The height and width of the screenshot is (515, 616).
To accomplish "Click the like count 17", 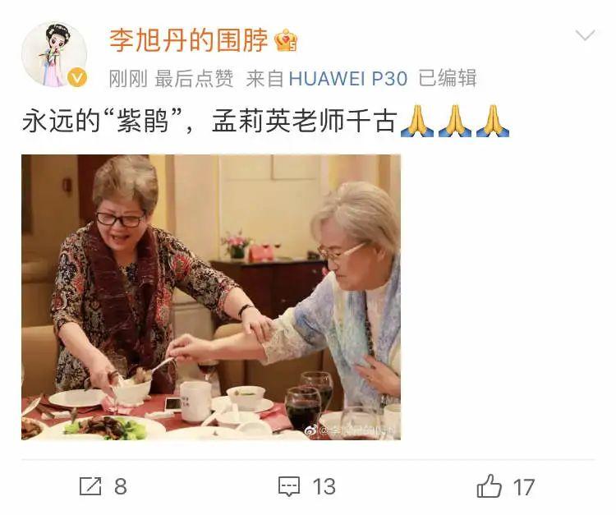I will point(524,487).
